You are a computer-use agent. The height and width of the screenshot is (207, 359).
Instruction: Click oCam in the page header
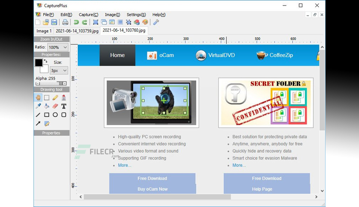(x=161, y=55)
